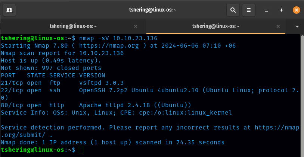The height and width of the screenshot is (157, 304).
Task: Open a new terminal tab with the title bar icon
Action: point(9,10)
